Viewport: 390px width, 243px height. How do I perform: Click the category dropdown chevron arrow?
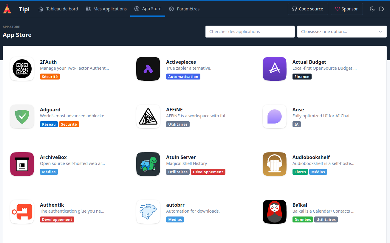380,32
